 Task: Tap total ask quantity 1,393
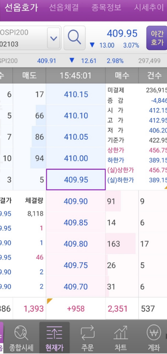(33, 309)
